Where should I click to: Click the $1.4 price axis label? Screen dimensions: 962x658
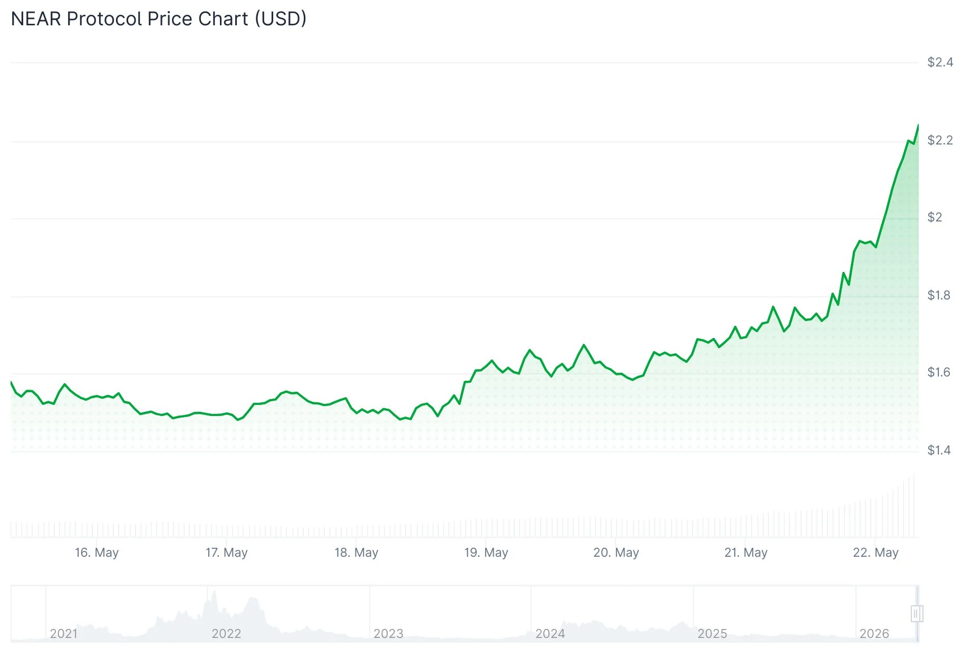click(x=939, y=450)
